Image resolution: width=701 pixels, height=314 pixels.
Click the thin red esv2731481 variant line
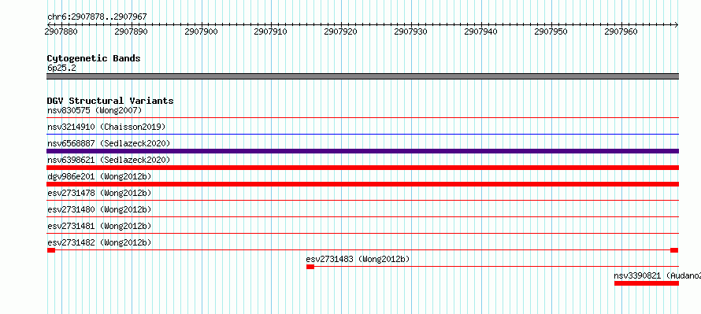[362, 234]
